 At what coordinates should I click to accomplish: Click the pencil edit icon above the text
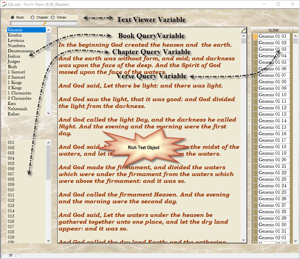pos(243,30)
